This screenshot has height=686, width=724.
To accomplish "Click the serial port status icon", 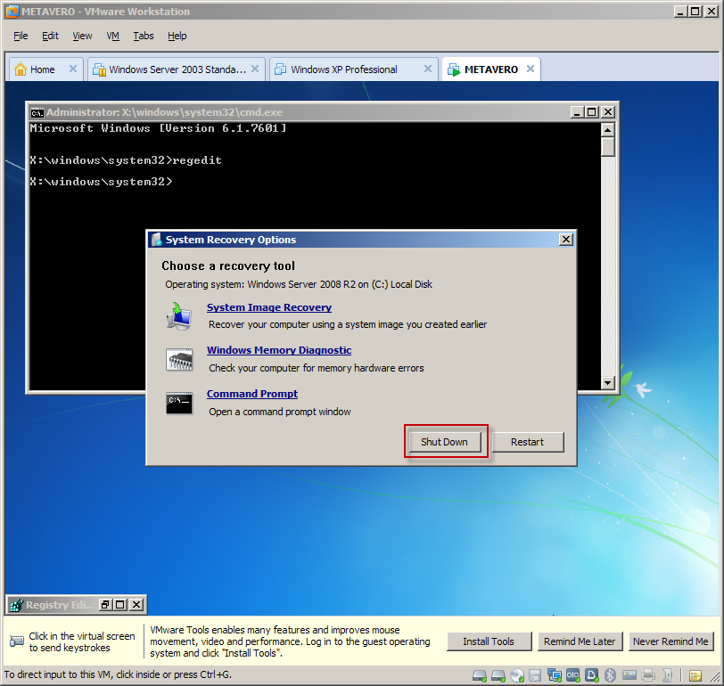I will coord(573,675).
